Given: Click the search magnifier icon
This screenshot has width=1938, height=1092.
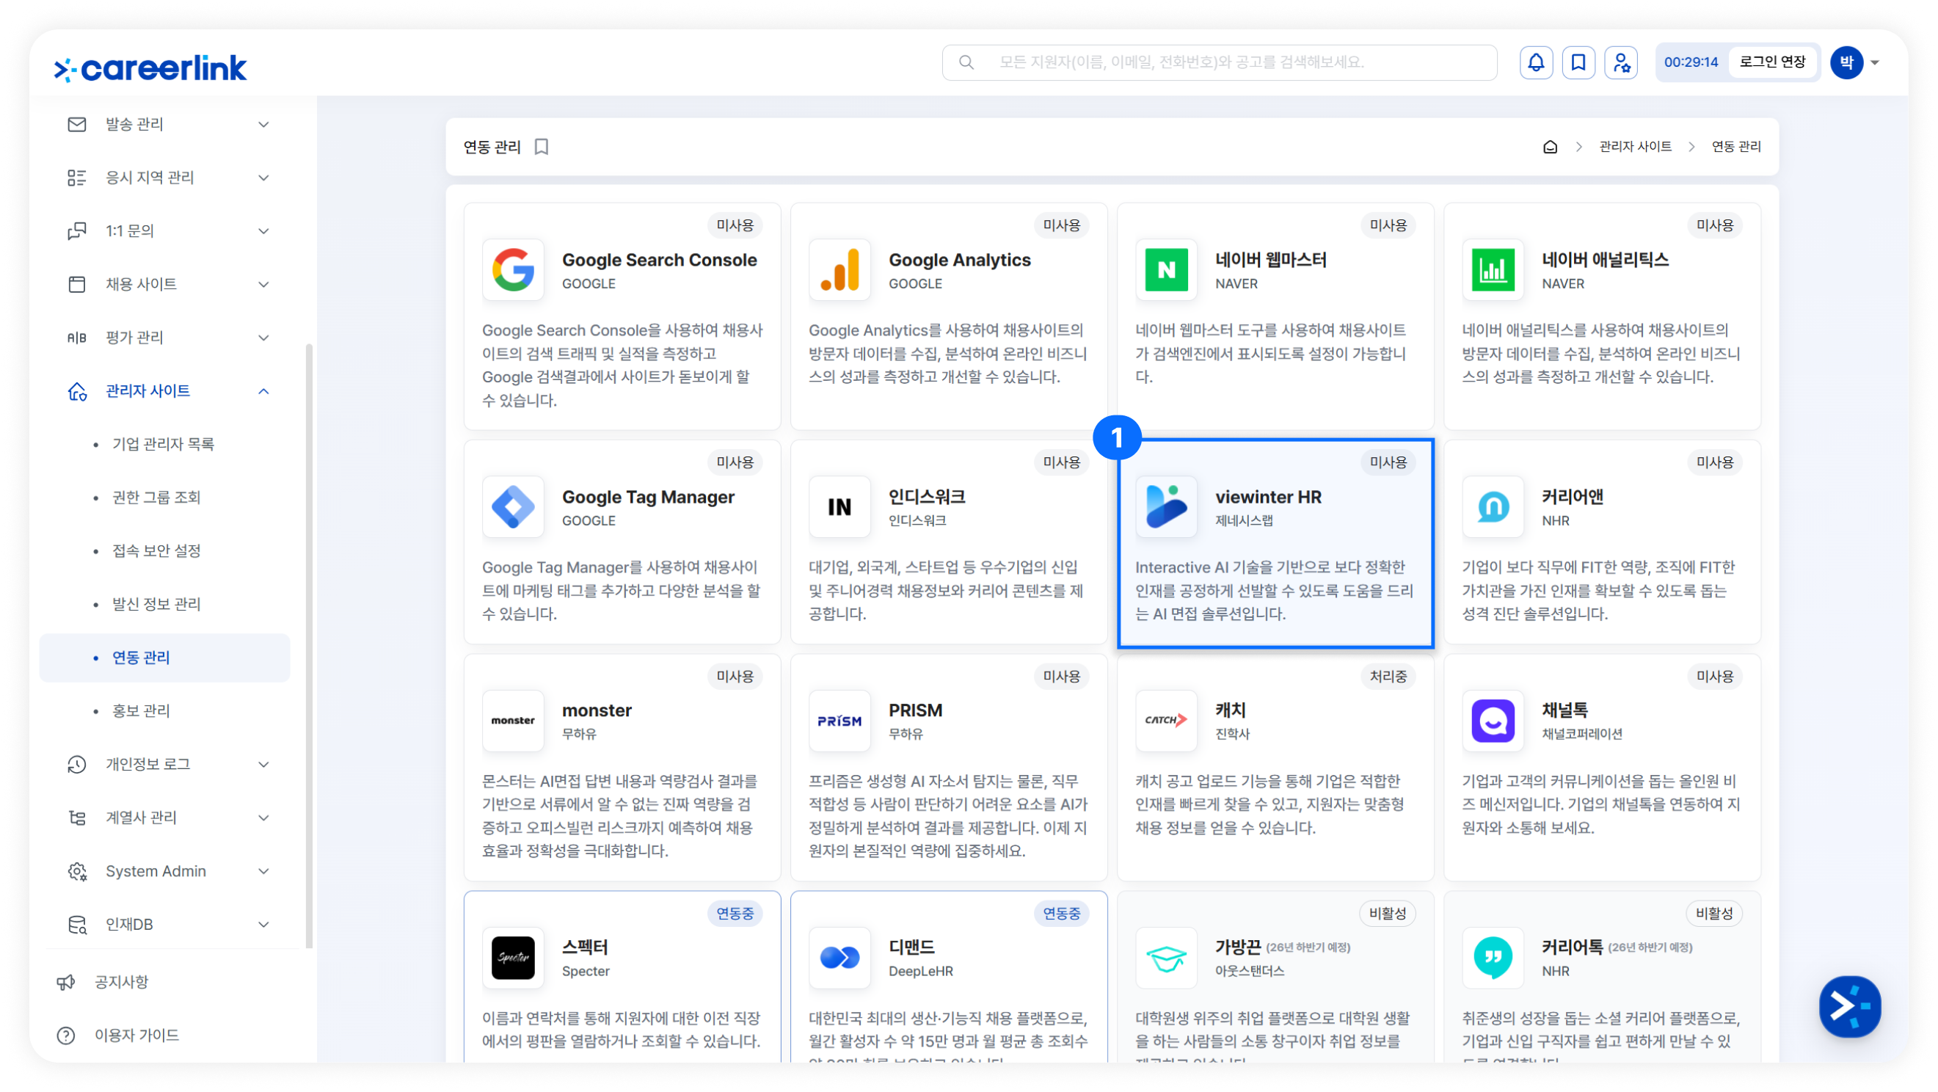Looking at the screenshot, I should pos(966,62).
